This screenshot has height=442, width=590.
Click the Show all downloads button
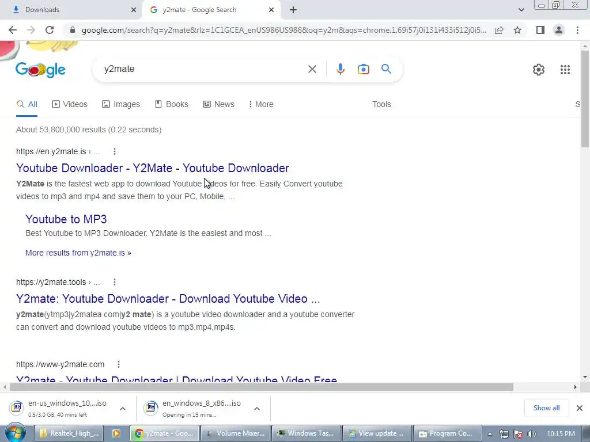[x=546, y=408]
